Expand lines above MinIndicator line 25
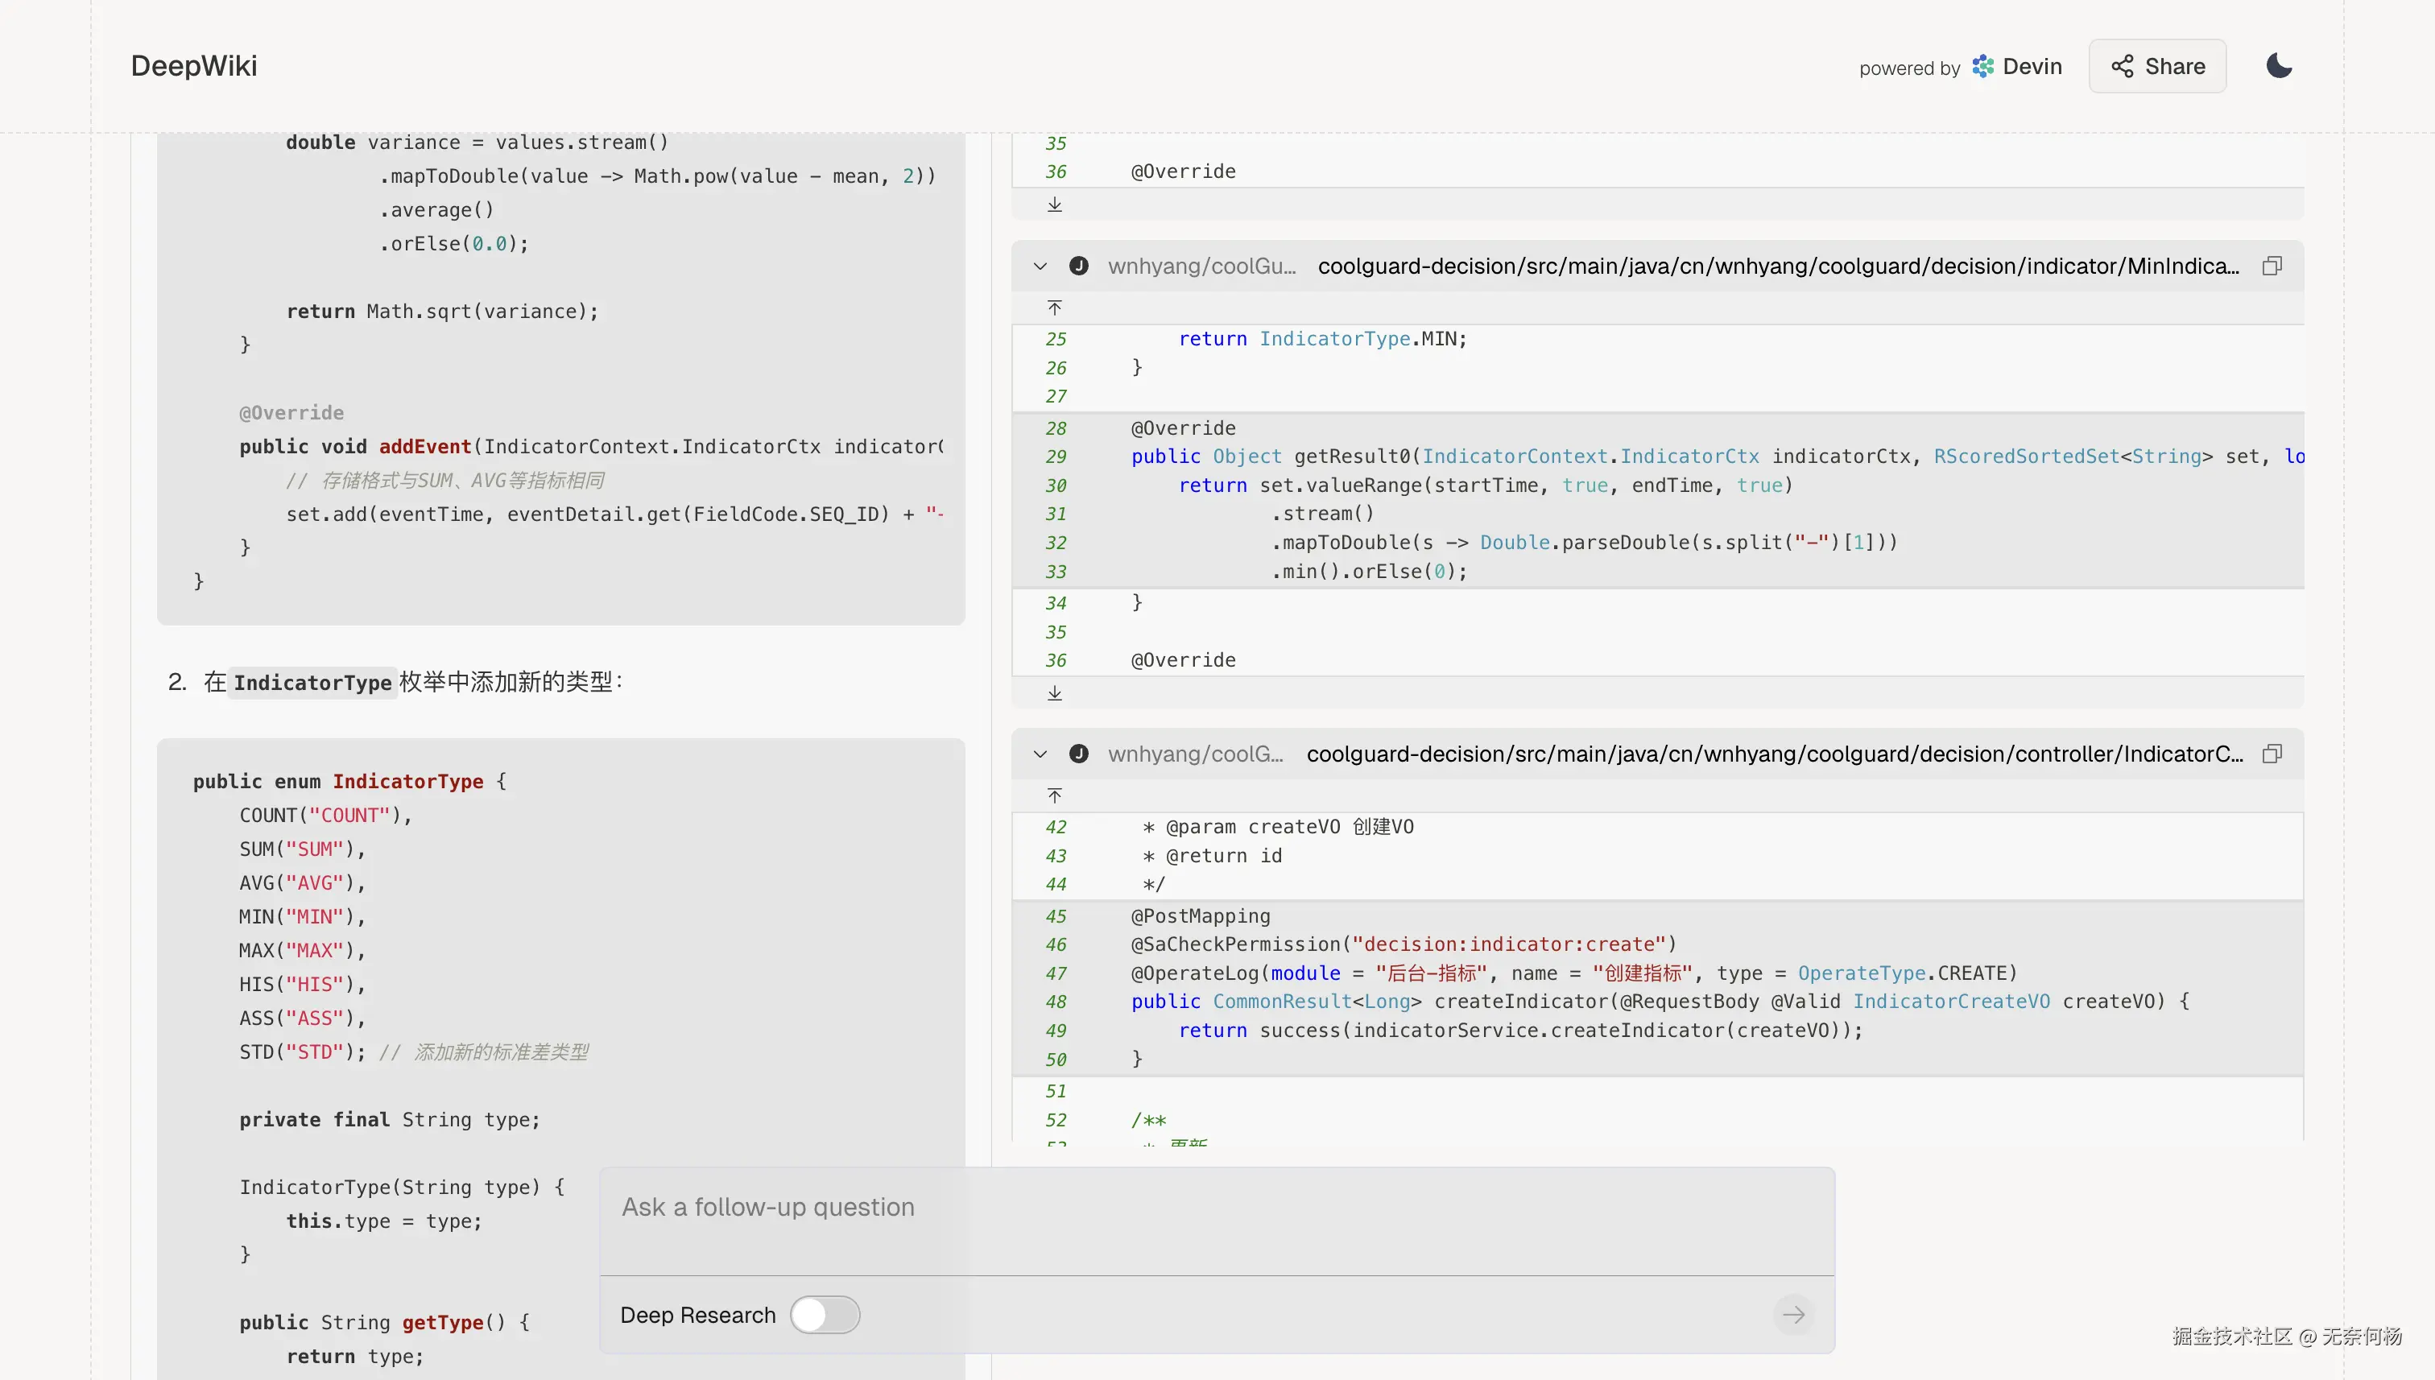Screen dimensions: 2435x1380 click(x=1054, y=308)
